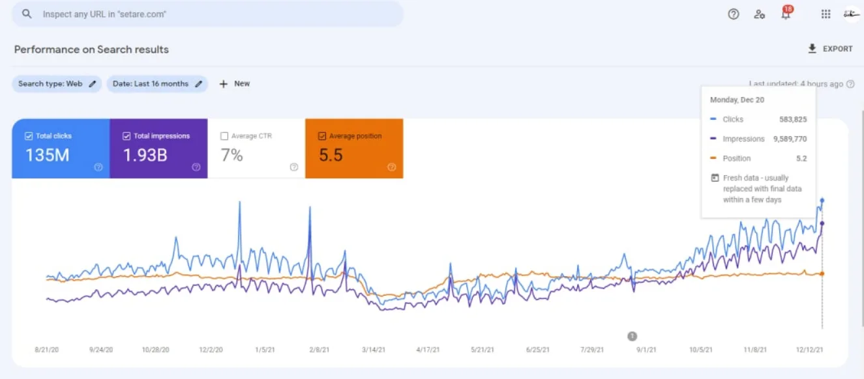
Task: Click the Impressions 9,589,770 tooltip row
Action: tap(758, 139)
